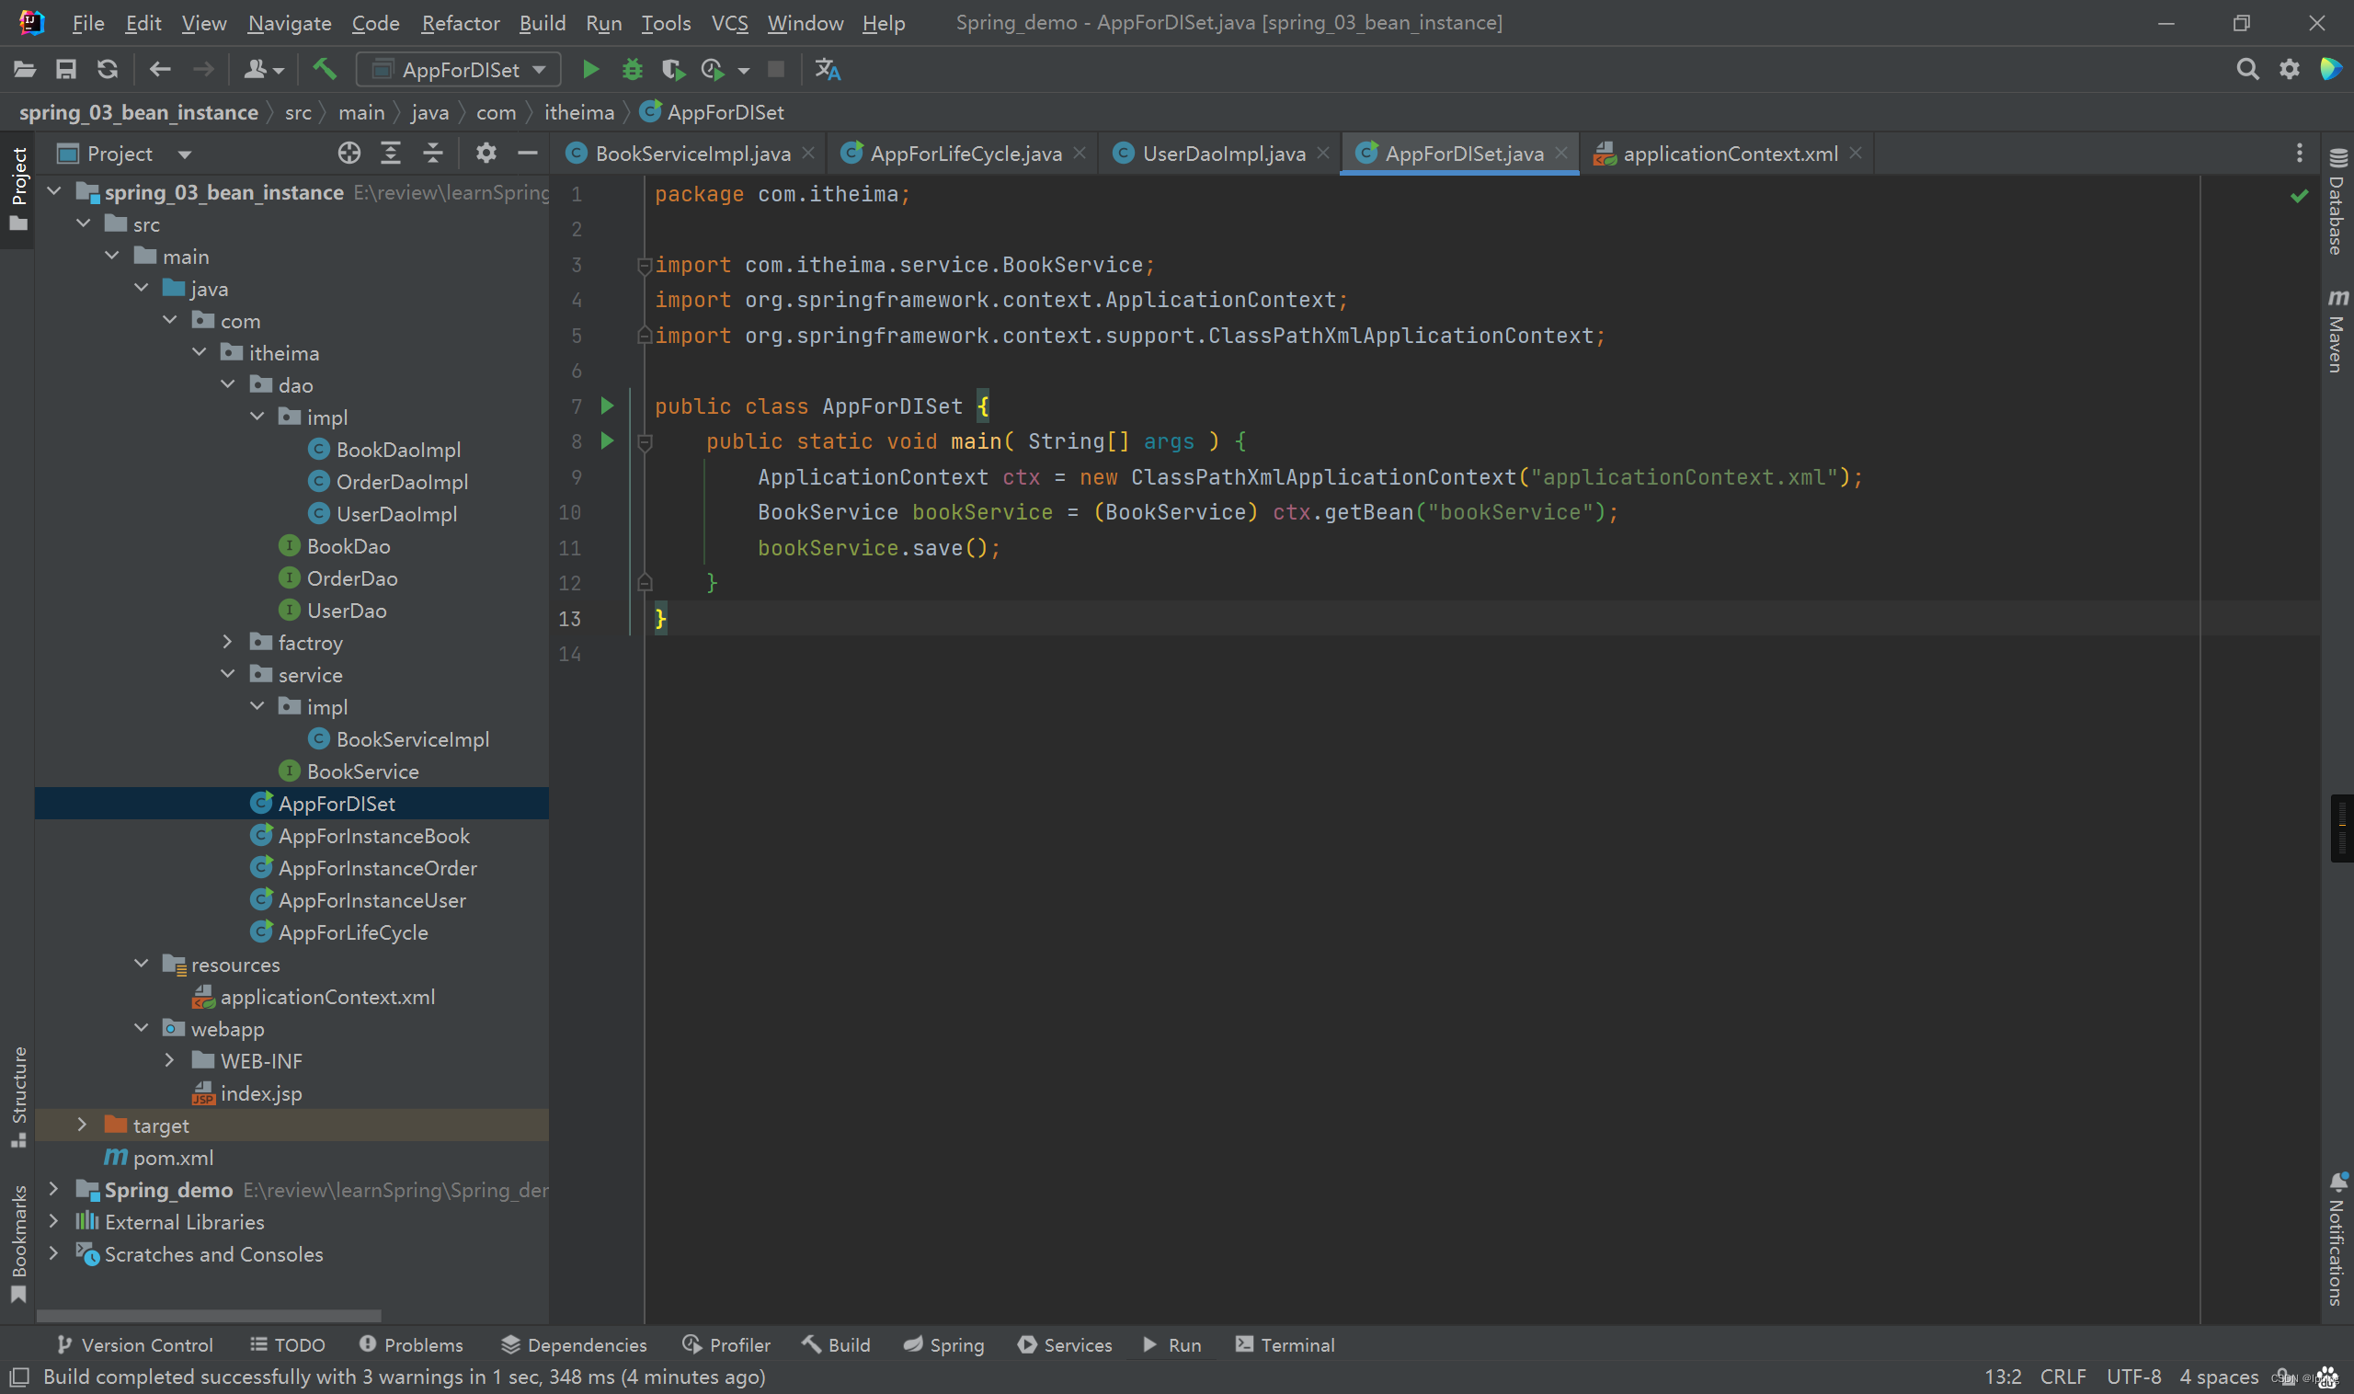Run with coverage shield icon
Image resolution: width=2354 pixels, height=1394 pixels.
(x=672, y=70)
